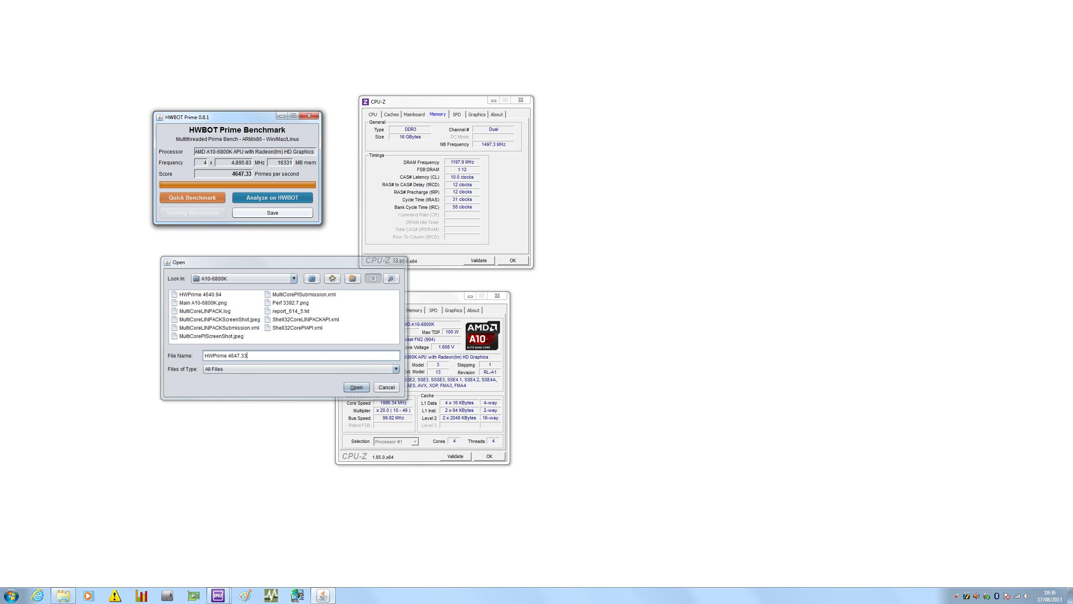The image size is (1073, 604).
Task: Click Analyze on HWBOT button
Action: click(x=272, y=198)
